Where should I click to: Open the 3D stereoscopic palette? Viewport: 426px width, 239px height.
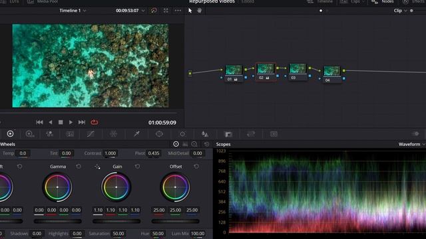point(274,134)
